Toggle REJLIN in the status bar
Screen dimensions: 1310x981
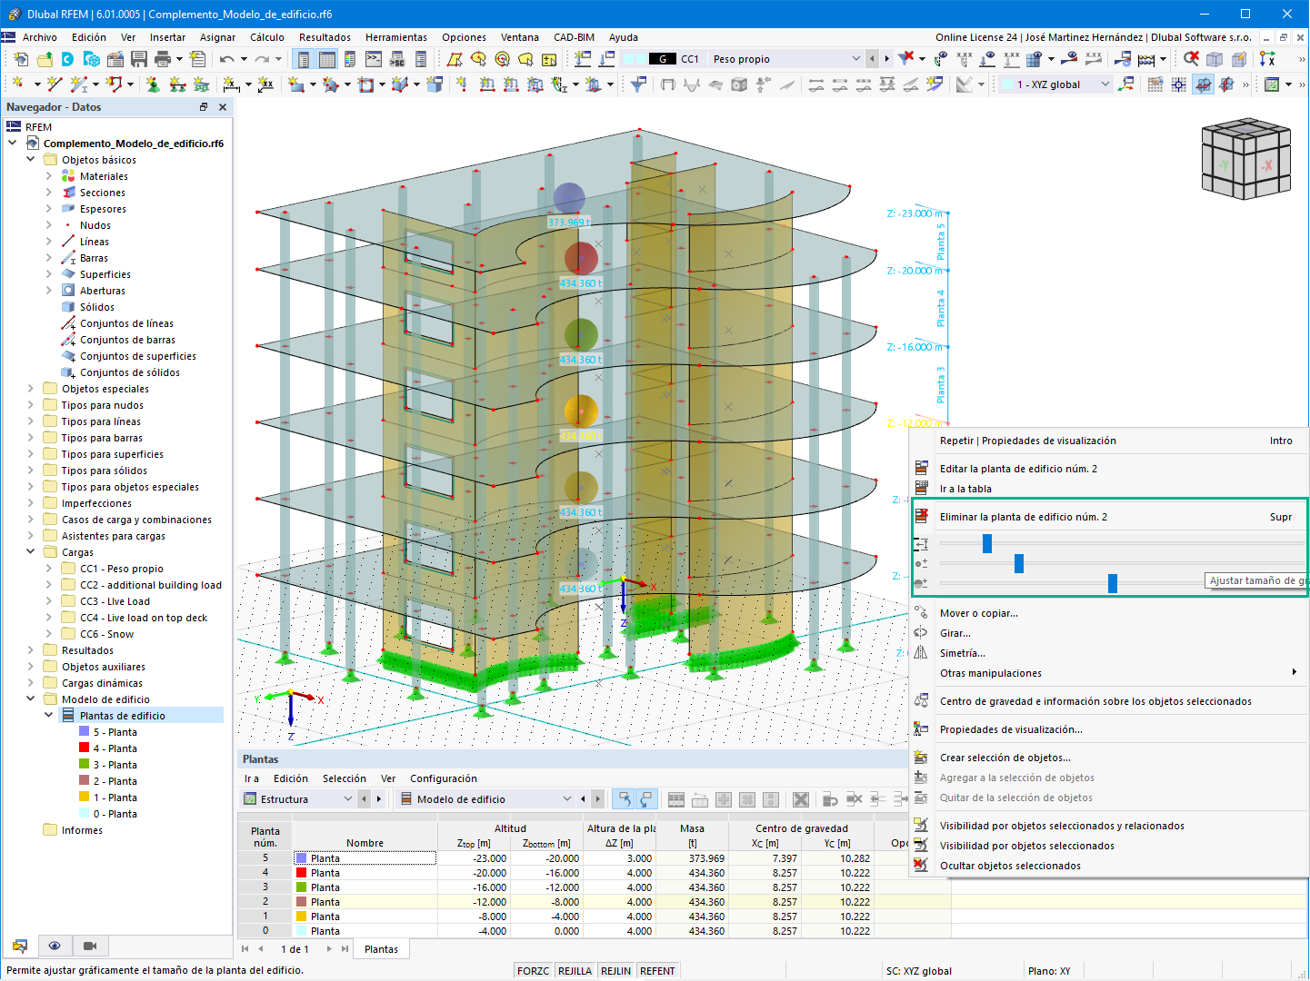pyautogui.click(x=615, y=971)
